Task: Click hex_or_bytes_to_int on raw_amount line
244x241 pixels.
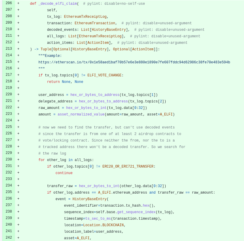Action: (x=86, y=108)
